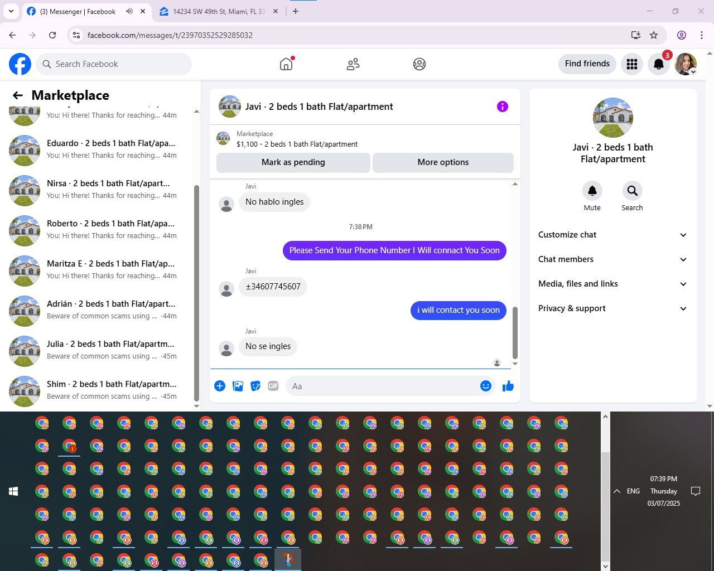
Task: Open more actions plus icon in composer
Action: click(x=220, y=386)
